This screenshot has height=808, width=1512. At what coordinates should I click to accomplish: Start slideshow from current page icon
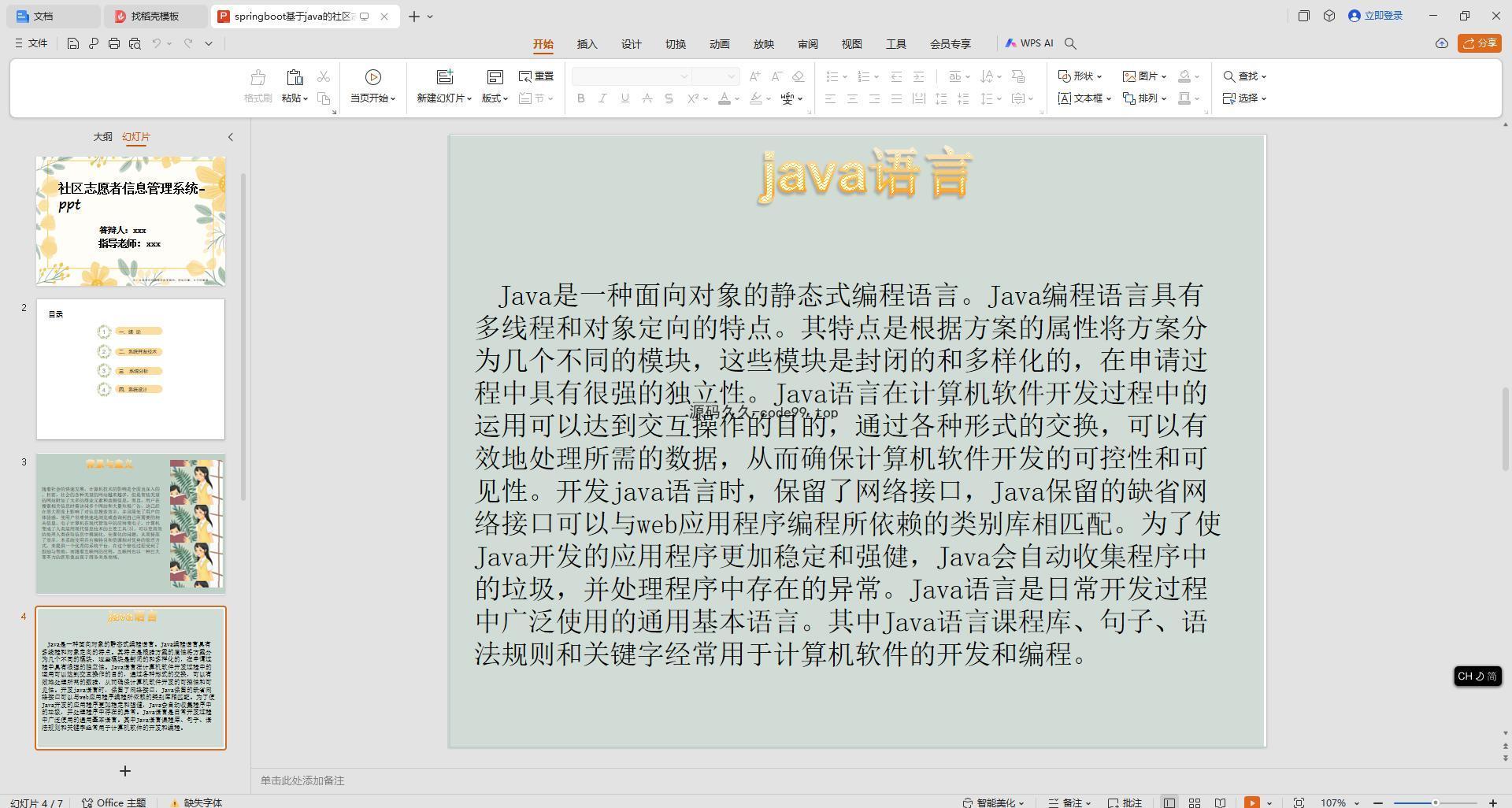coord(373,77)
